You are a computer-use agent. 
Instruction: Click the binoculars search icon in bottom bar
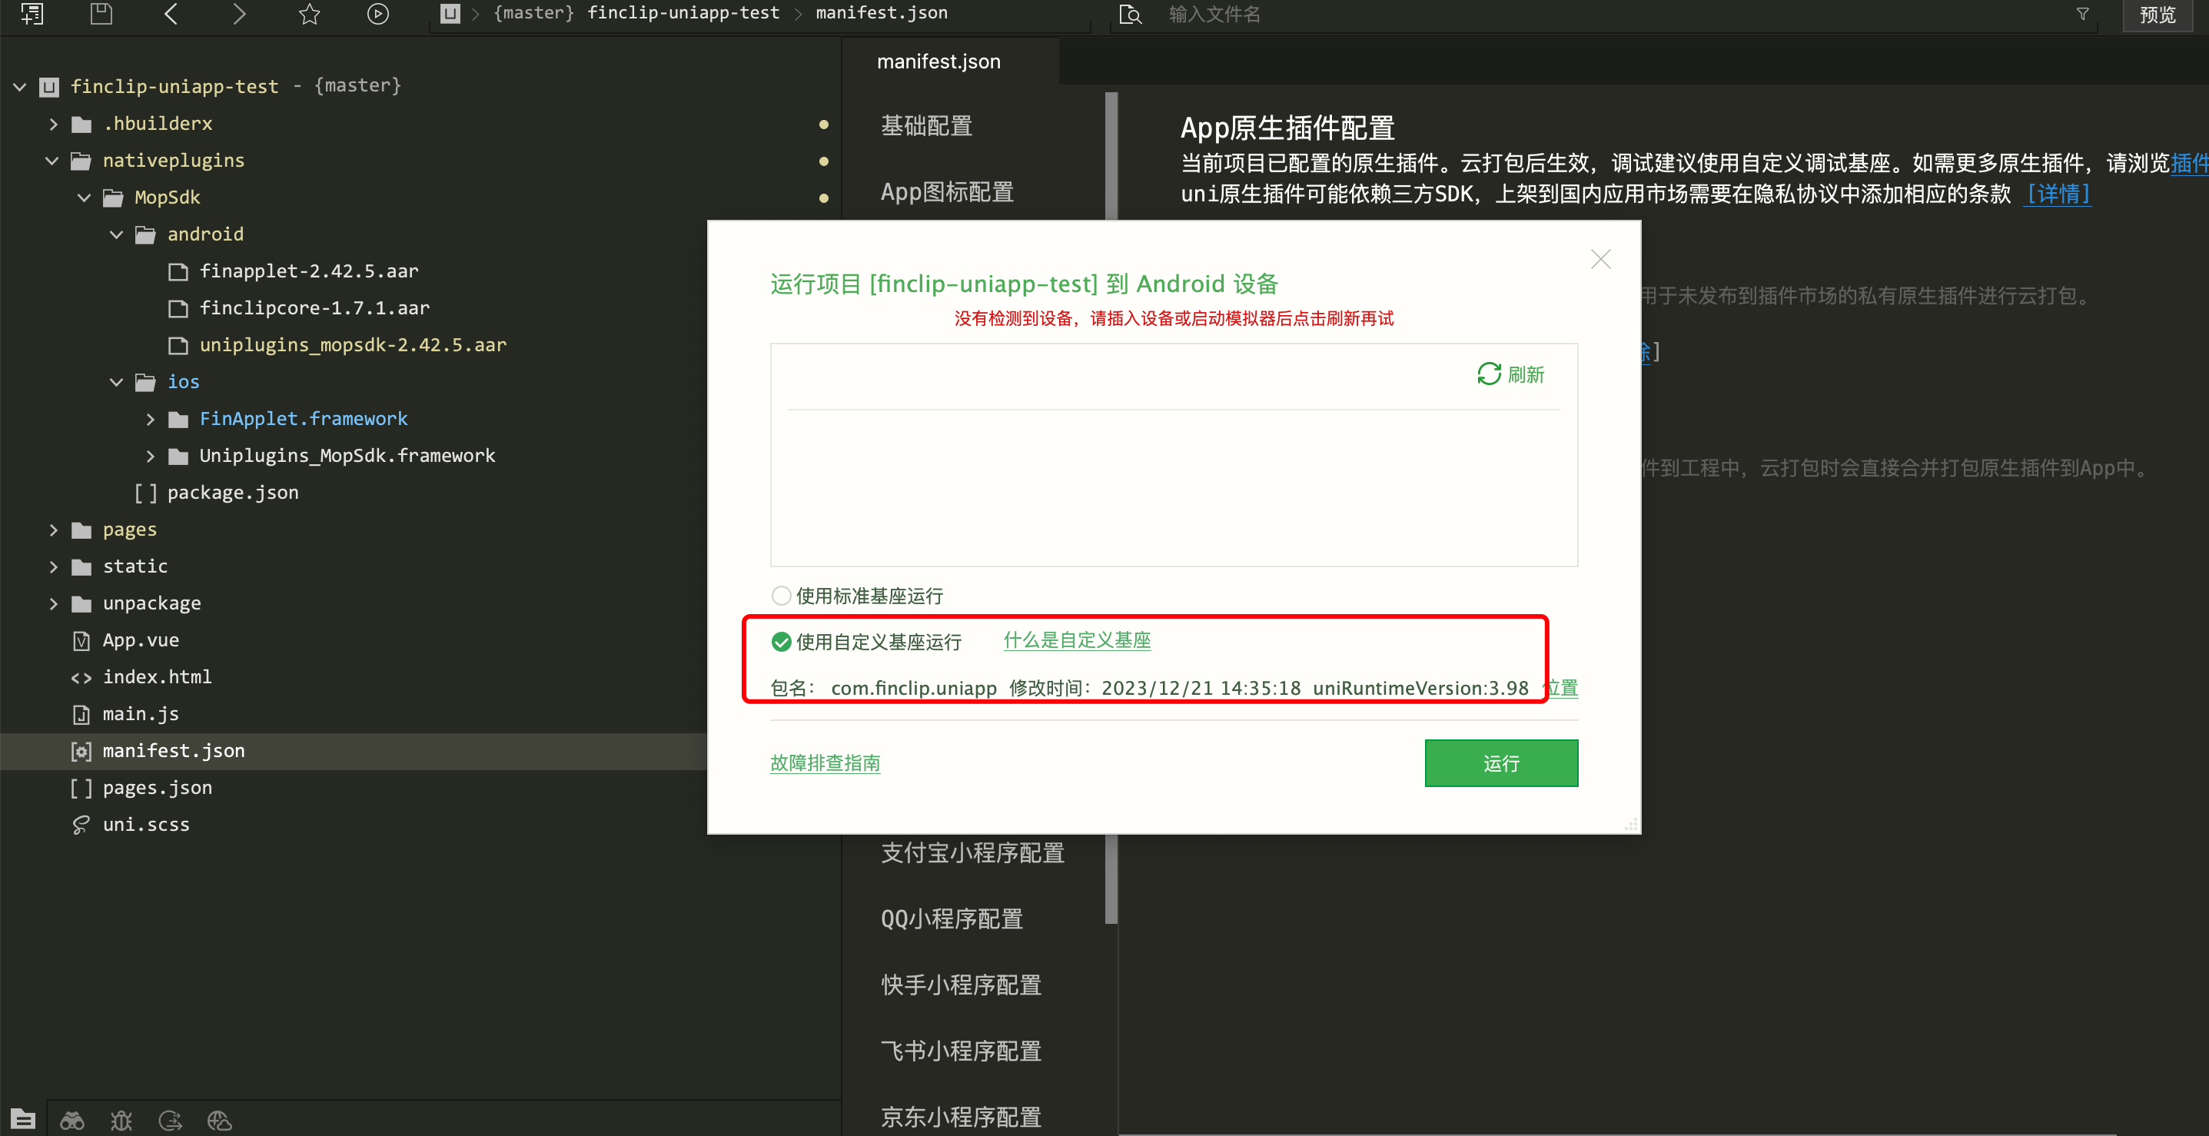click(72, 1120)
